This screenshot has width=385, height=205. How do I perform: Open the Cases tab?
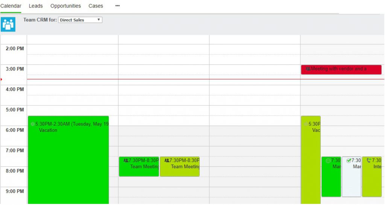click(x=96, y=6)
